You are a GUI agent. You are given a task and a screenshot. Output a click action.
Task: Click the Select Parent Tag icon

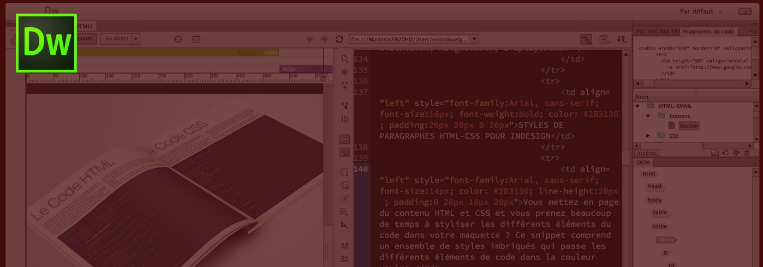click(x=344, y=105)
